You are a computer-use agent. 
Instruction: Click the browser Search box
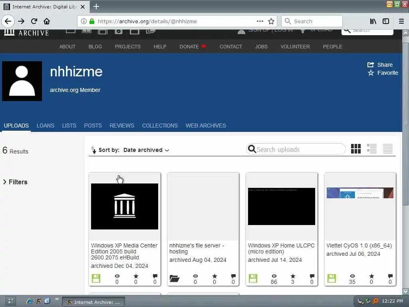click(312, 21)
